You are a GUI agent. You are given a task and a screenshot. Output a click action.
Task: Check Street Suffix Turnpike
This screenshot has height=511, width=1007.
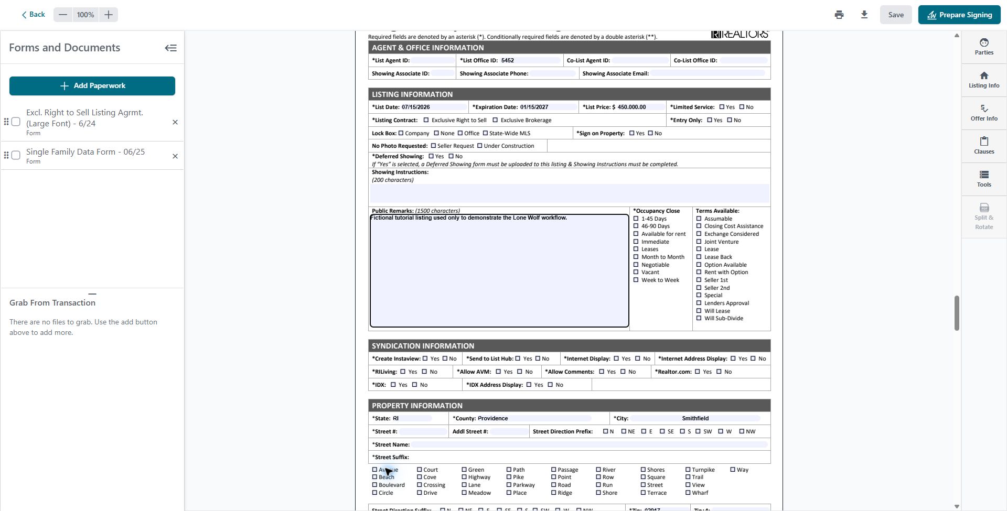pos(688,470)
